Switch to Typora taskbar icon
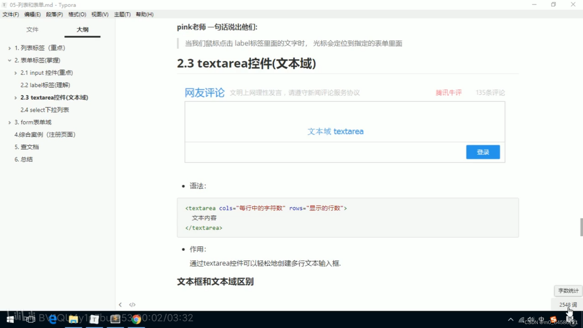 [94, 319]
